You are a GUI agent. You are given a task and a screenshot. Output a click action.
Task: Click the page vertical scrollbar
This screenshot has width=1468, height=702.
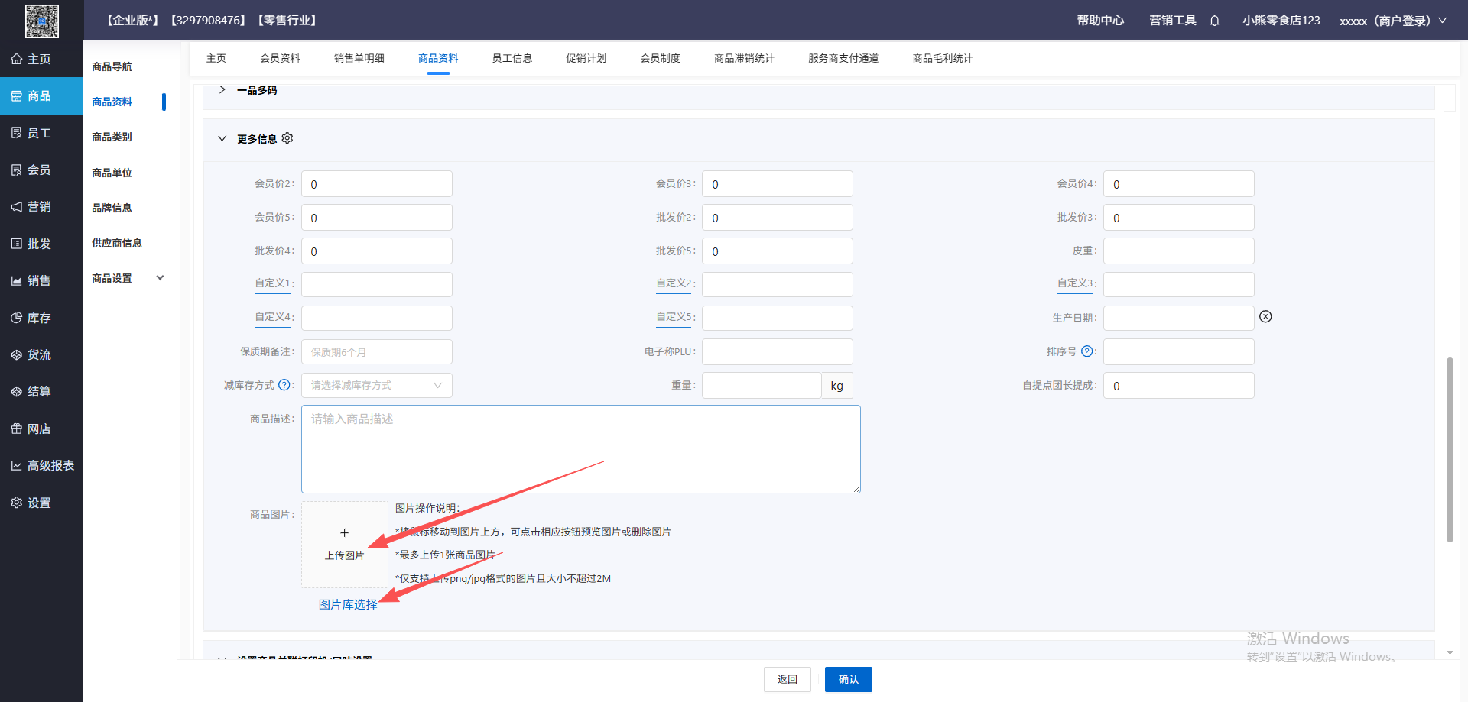1449,449
